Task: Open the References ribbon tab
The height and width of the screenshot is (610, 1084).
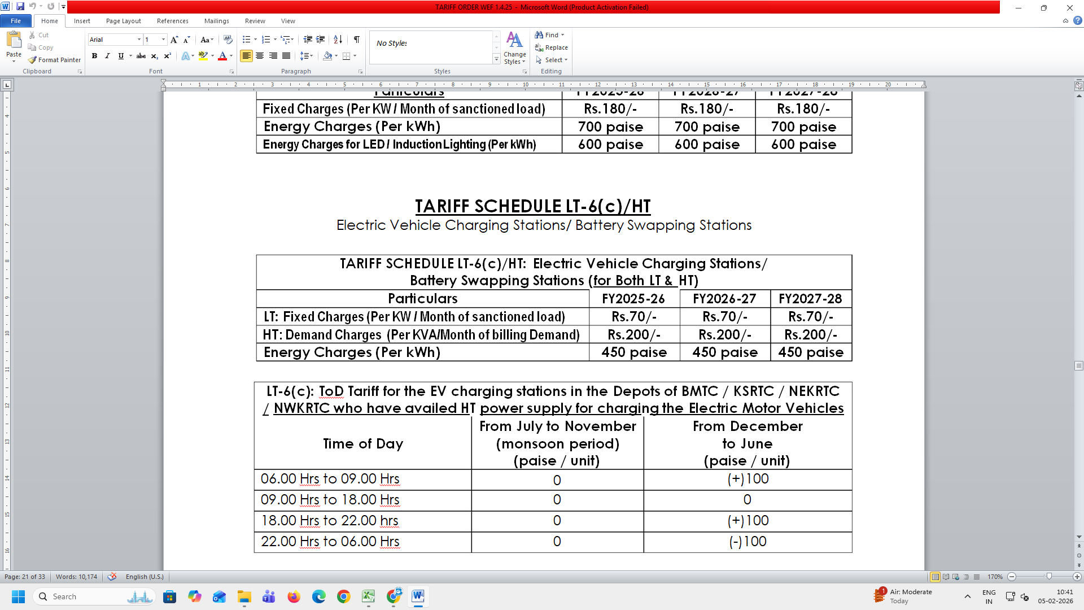Action: coord(172,21)
